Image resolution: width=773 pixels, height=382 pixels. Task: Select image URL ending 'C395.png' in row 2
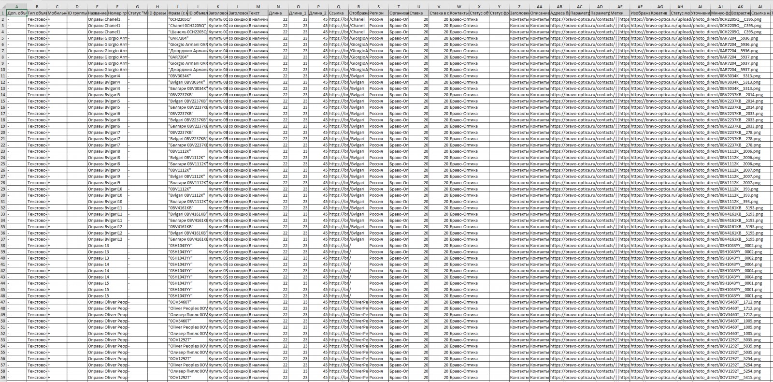tap(696, 19)
